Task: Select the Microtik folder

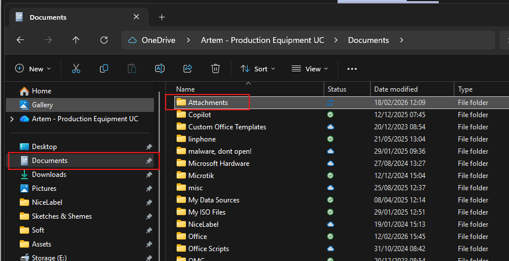Action: (x=202, y=175)
